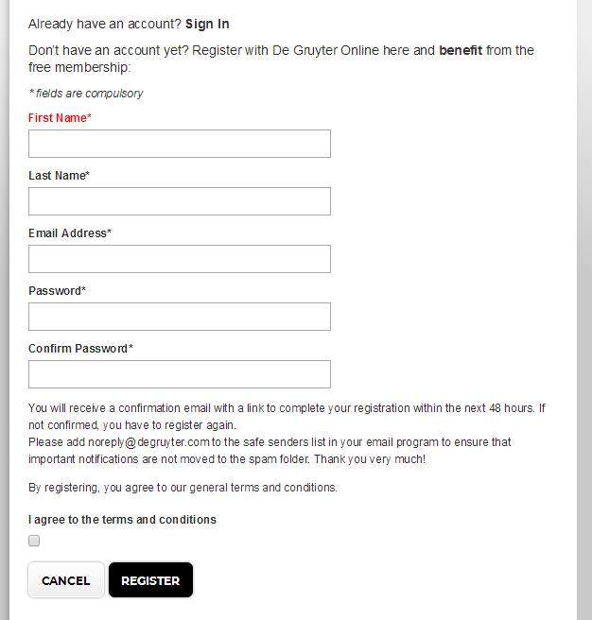Click the Password entry field
The image size is (592, 620).
180,317
